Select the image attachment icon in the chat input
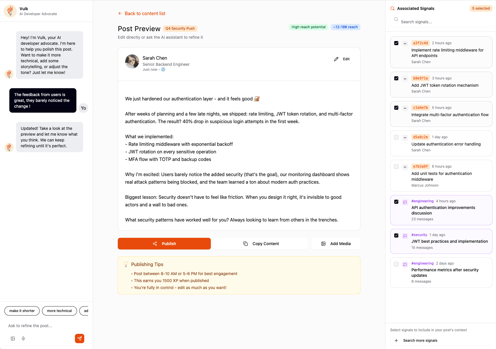 pos(13,338)
